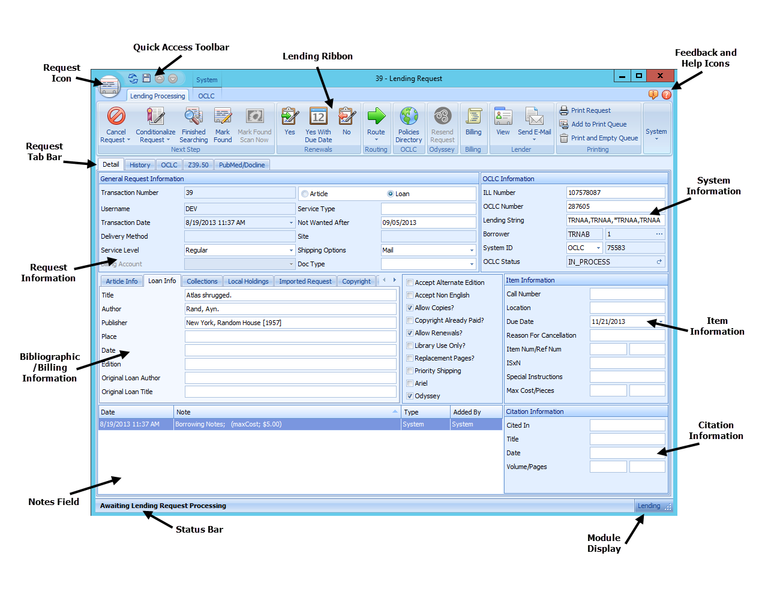Toggle the Allow Copies checkbox
Viewport: 774px width, 592px height.
click(410, 308)
